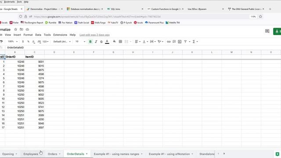This screenshot has height=158, width=281.
Task: Open the Tools menu
Action: [47, 35]
